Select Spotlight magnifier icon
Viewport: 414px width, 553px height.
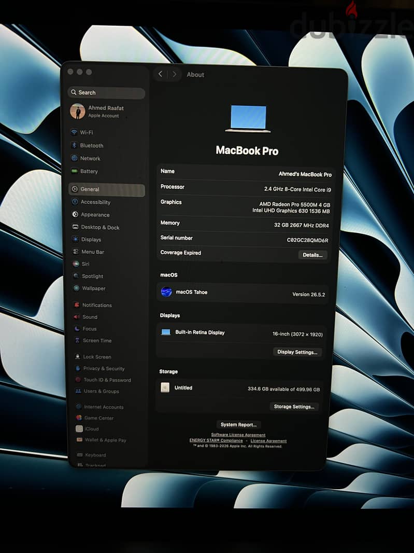tap(76, 276)
